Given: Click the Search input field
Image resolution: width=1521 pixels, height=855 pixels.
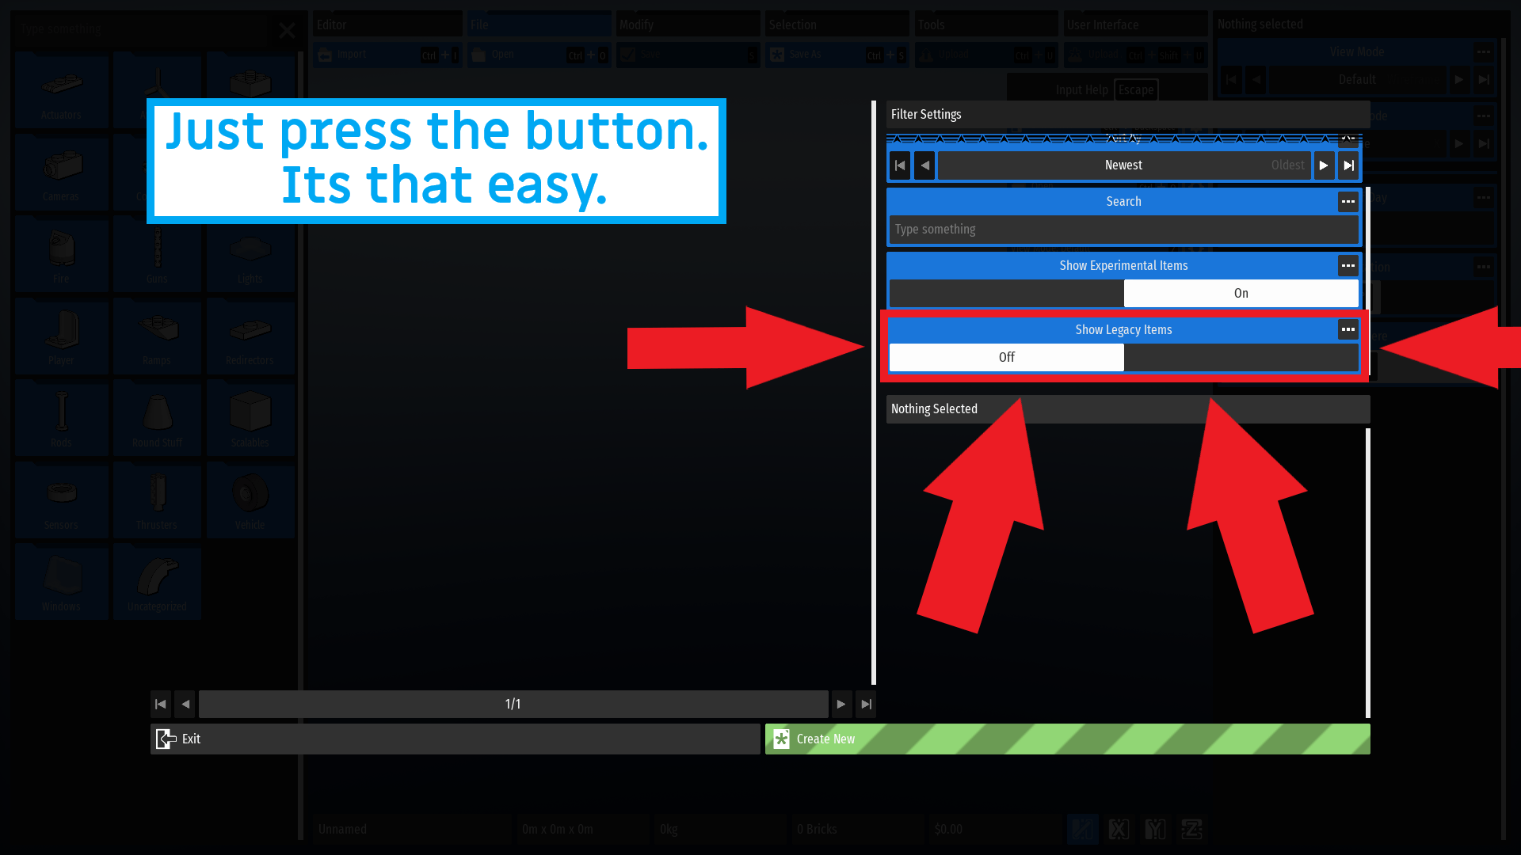Looking at the screenshot, I should (1123, 229).
